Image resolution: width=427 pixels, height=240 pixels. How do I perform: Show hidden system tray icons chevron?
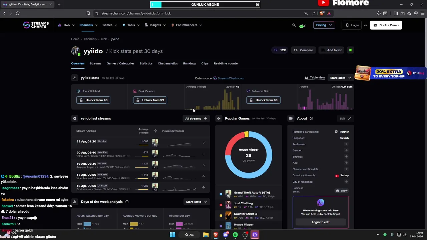coord(378,235)
